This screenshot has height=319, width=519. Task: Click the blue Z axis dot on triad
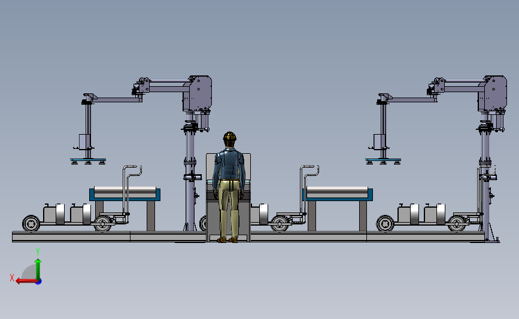click(x=39, y=282)
